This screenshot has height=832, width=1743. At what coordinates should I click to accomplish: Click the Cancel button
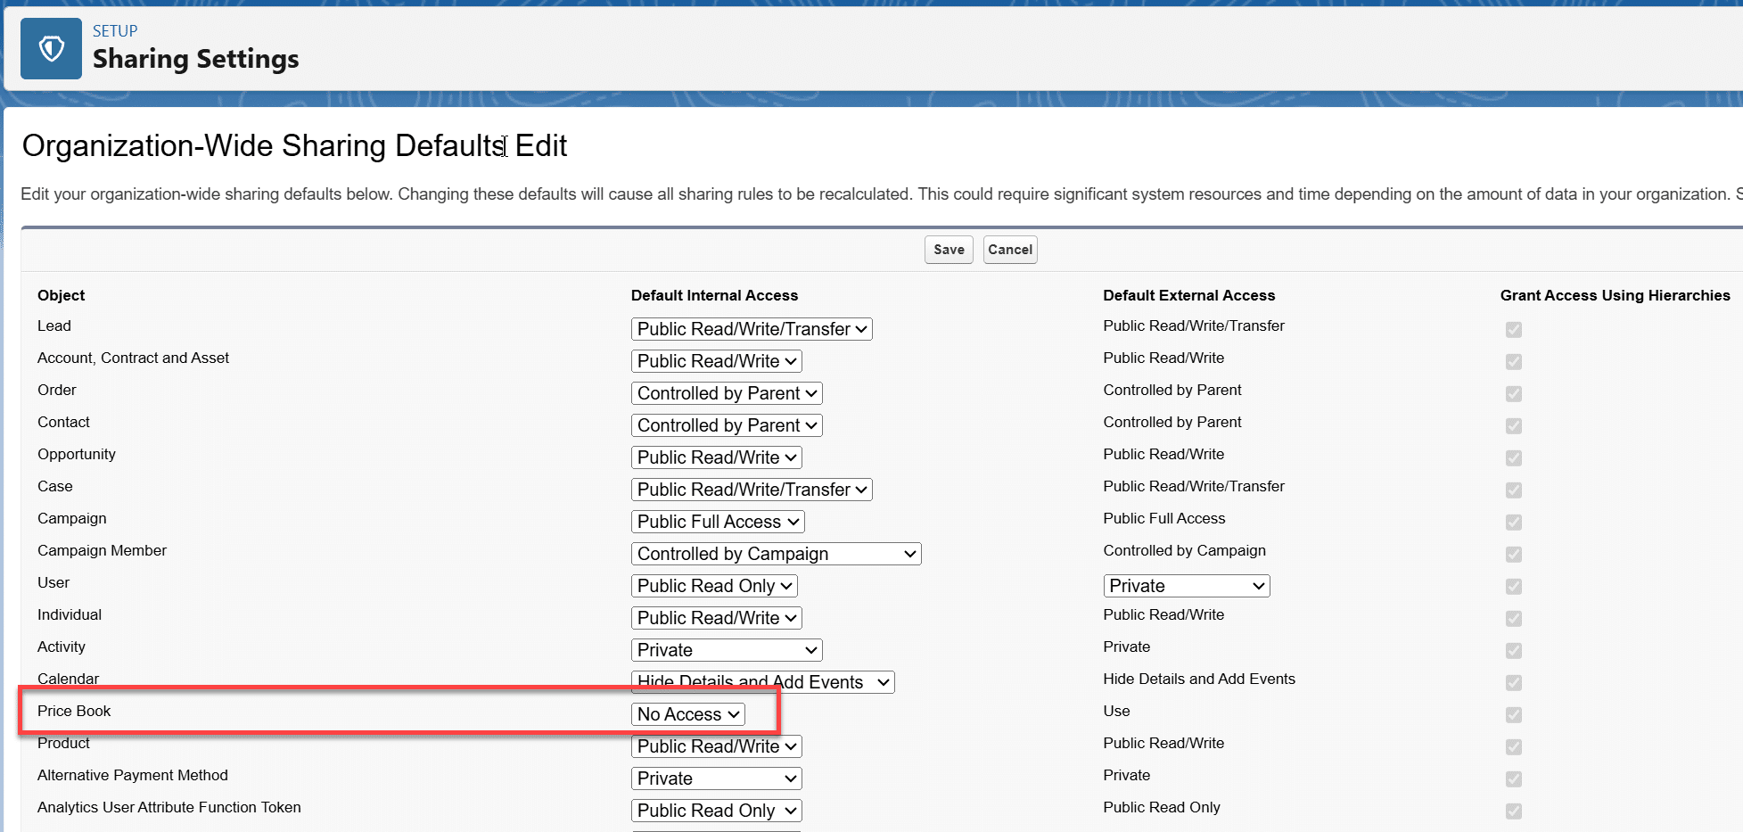pos(1009,250)
